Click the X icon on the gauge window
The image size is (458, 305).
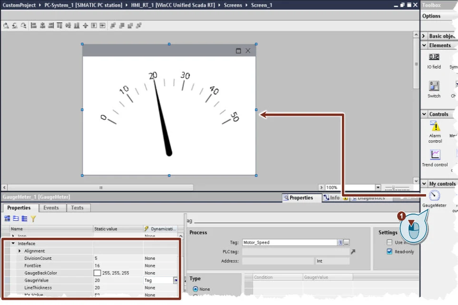(x=248, y=51)
